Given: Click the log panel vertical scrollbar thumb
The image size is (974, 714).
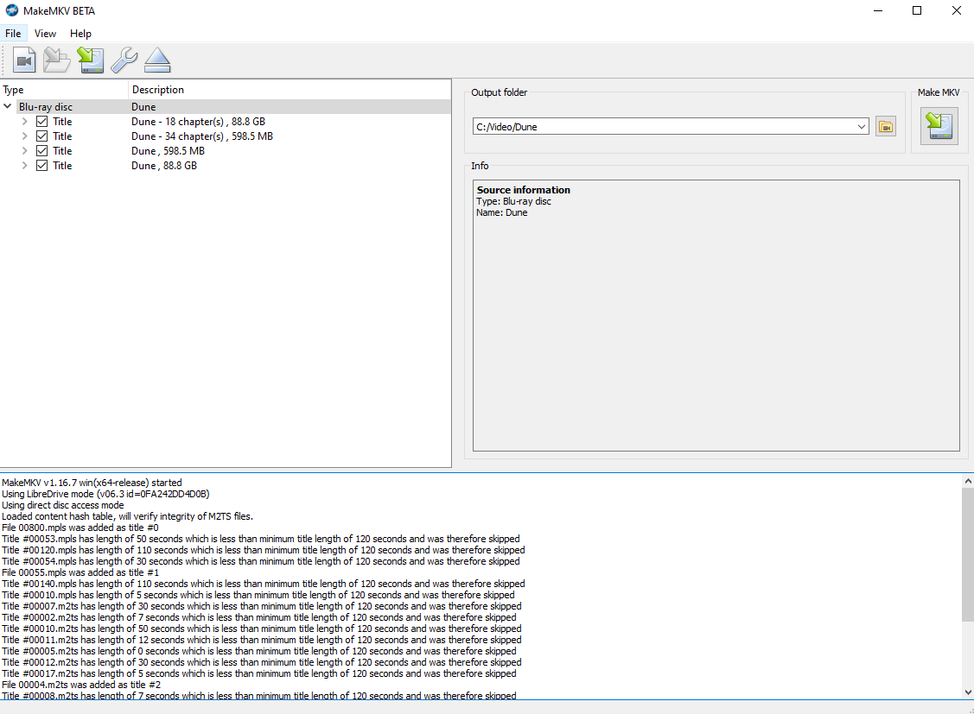Looking at the screenshot, I should 968,554.
